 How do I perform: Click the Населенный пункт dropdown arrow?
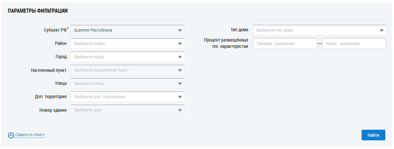pos(180,70)
